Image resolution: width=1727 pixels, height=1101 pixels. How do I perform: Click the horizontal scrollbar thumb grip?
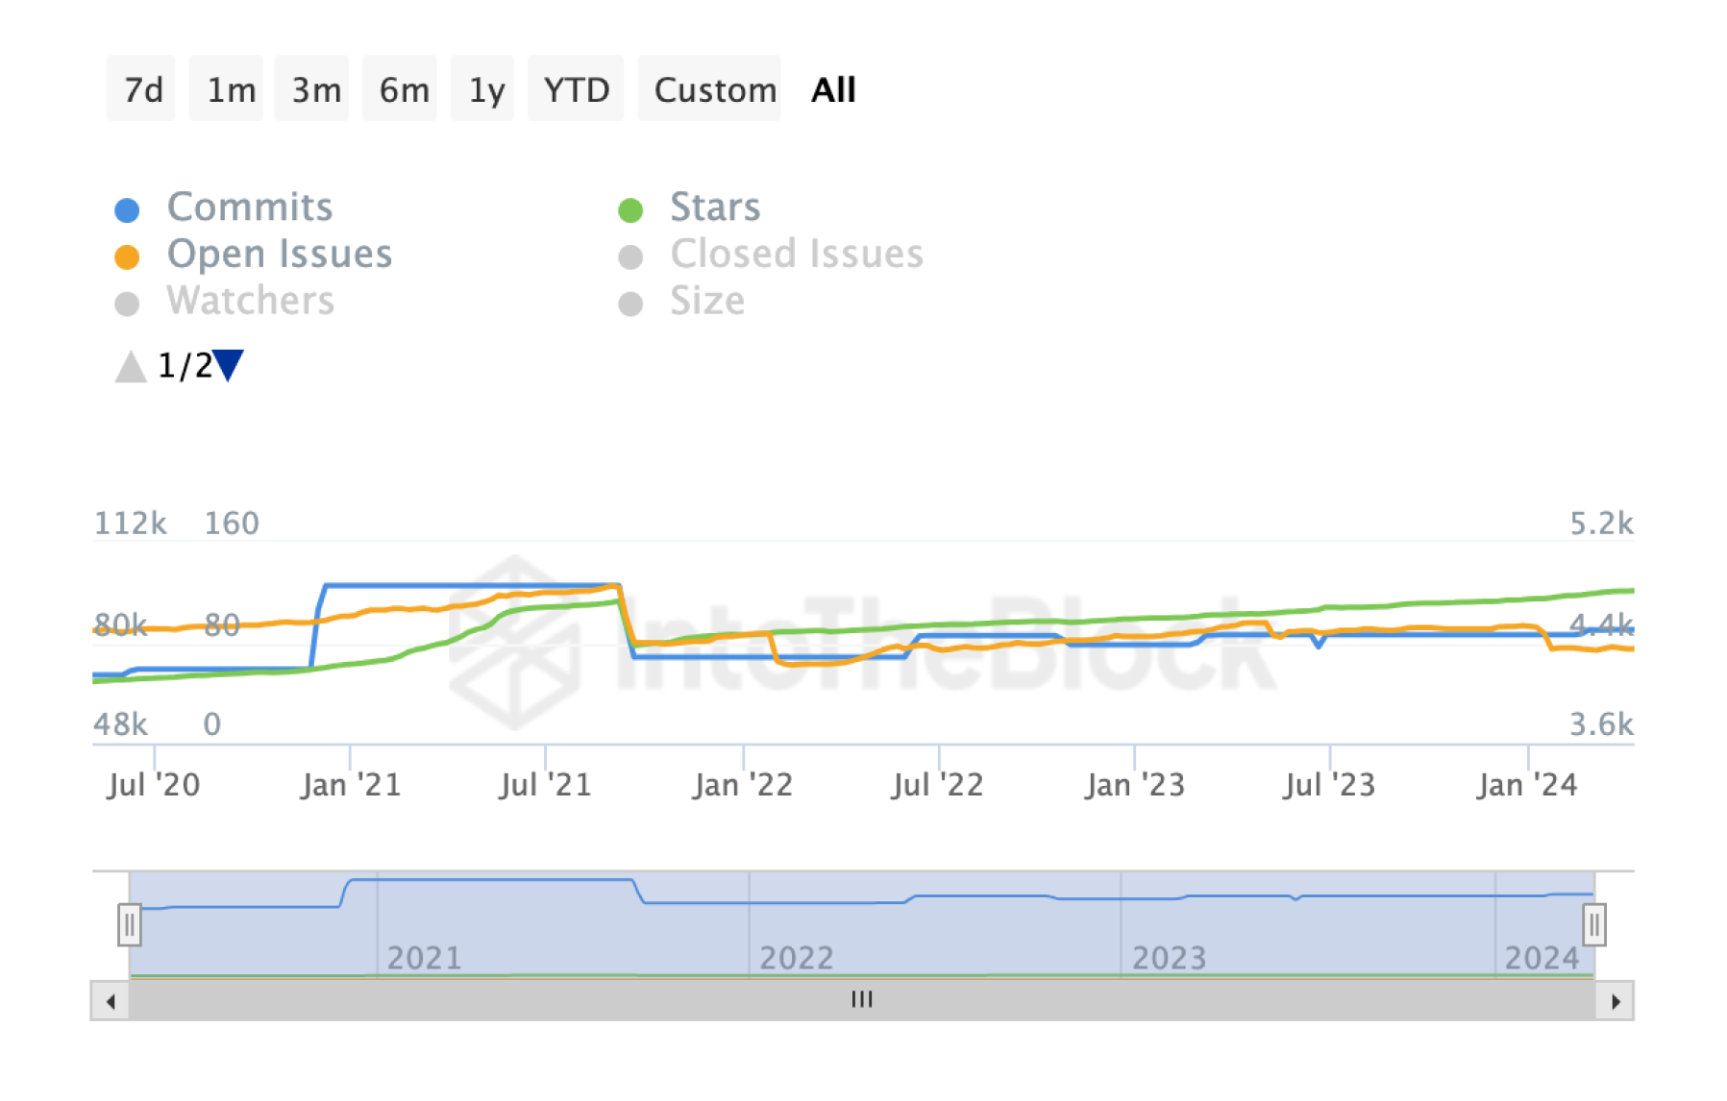pos(862,1000)
